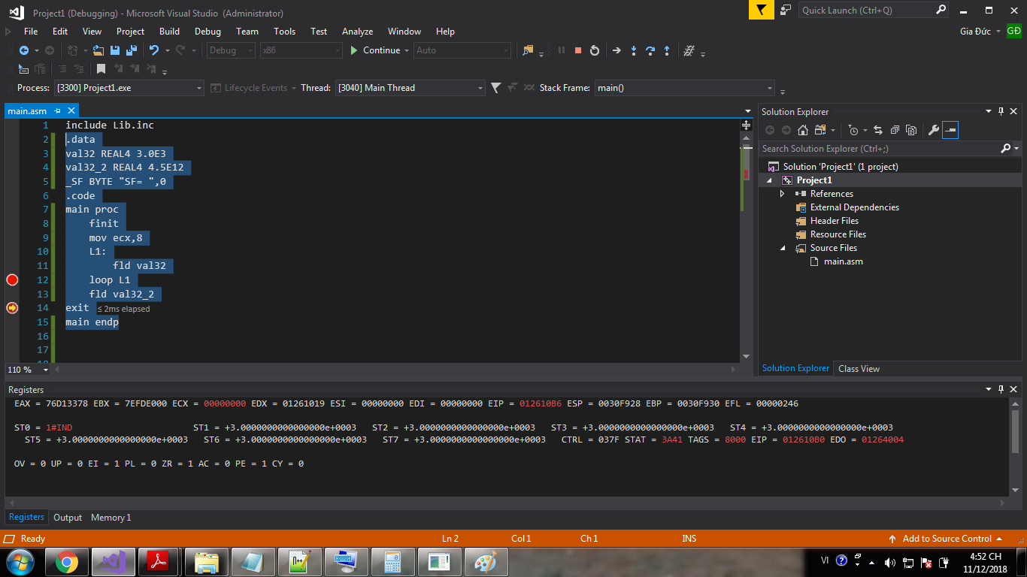This screenshot has width=1027, height=577.
Task: Click Add to Source Control in status bar
Action: pyautogui.click(x=946, y=539)
